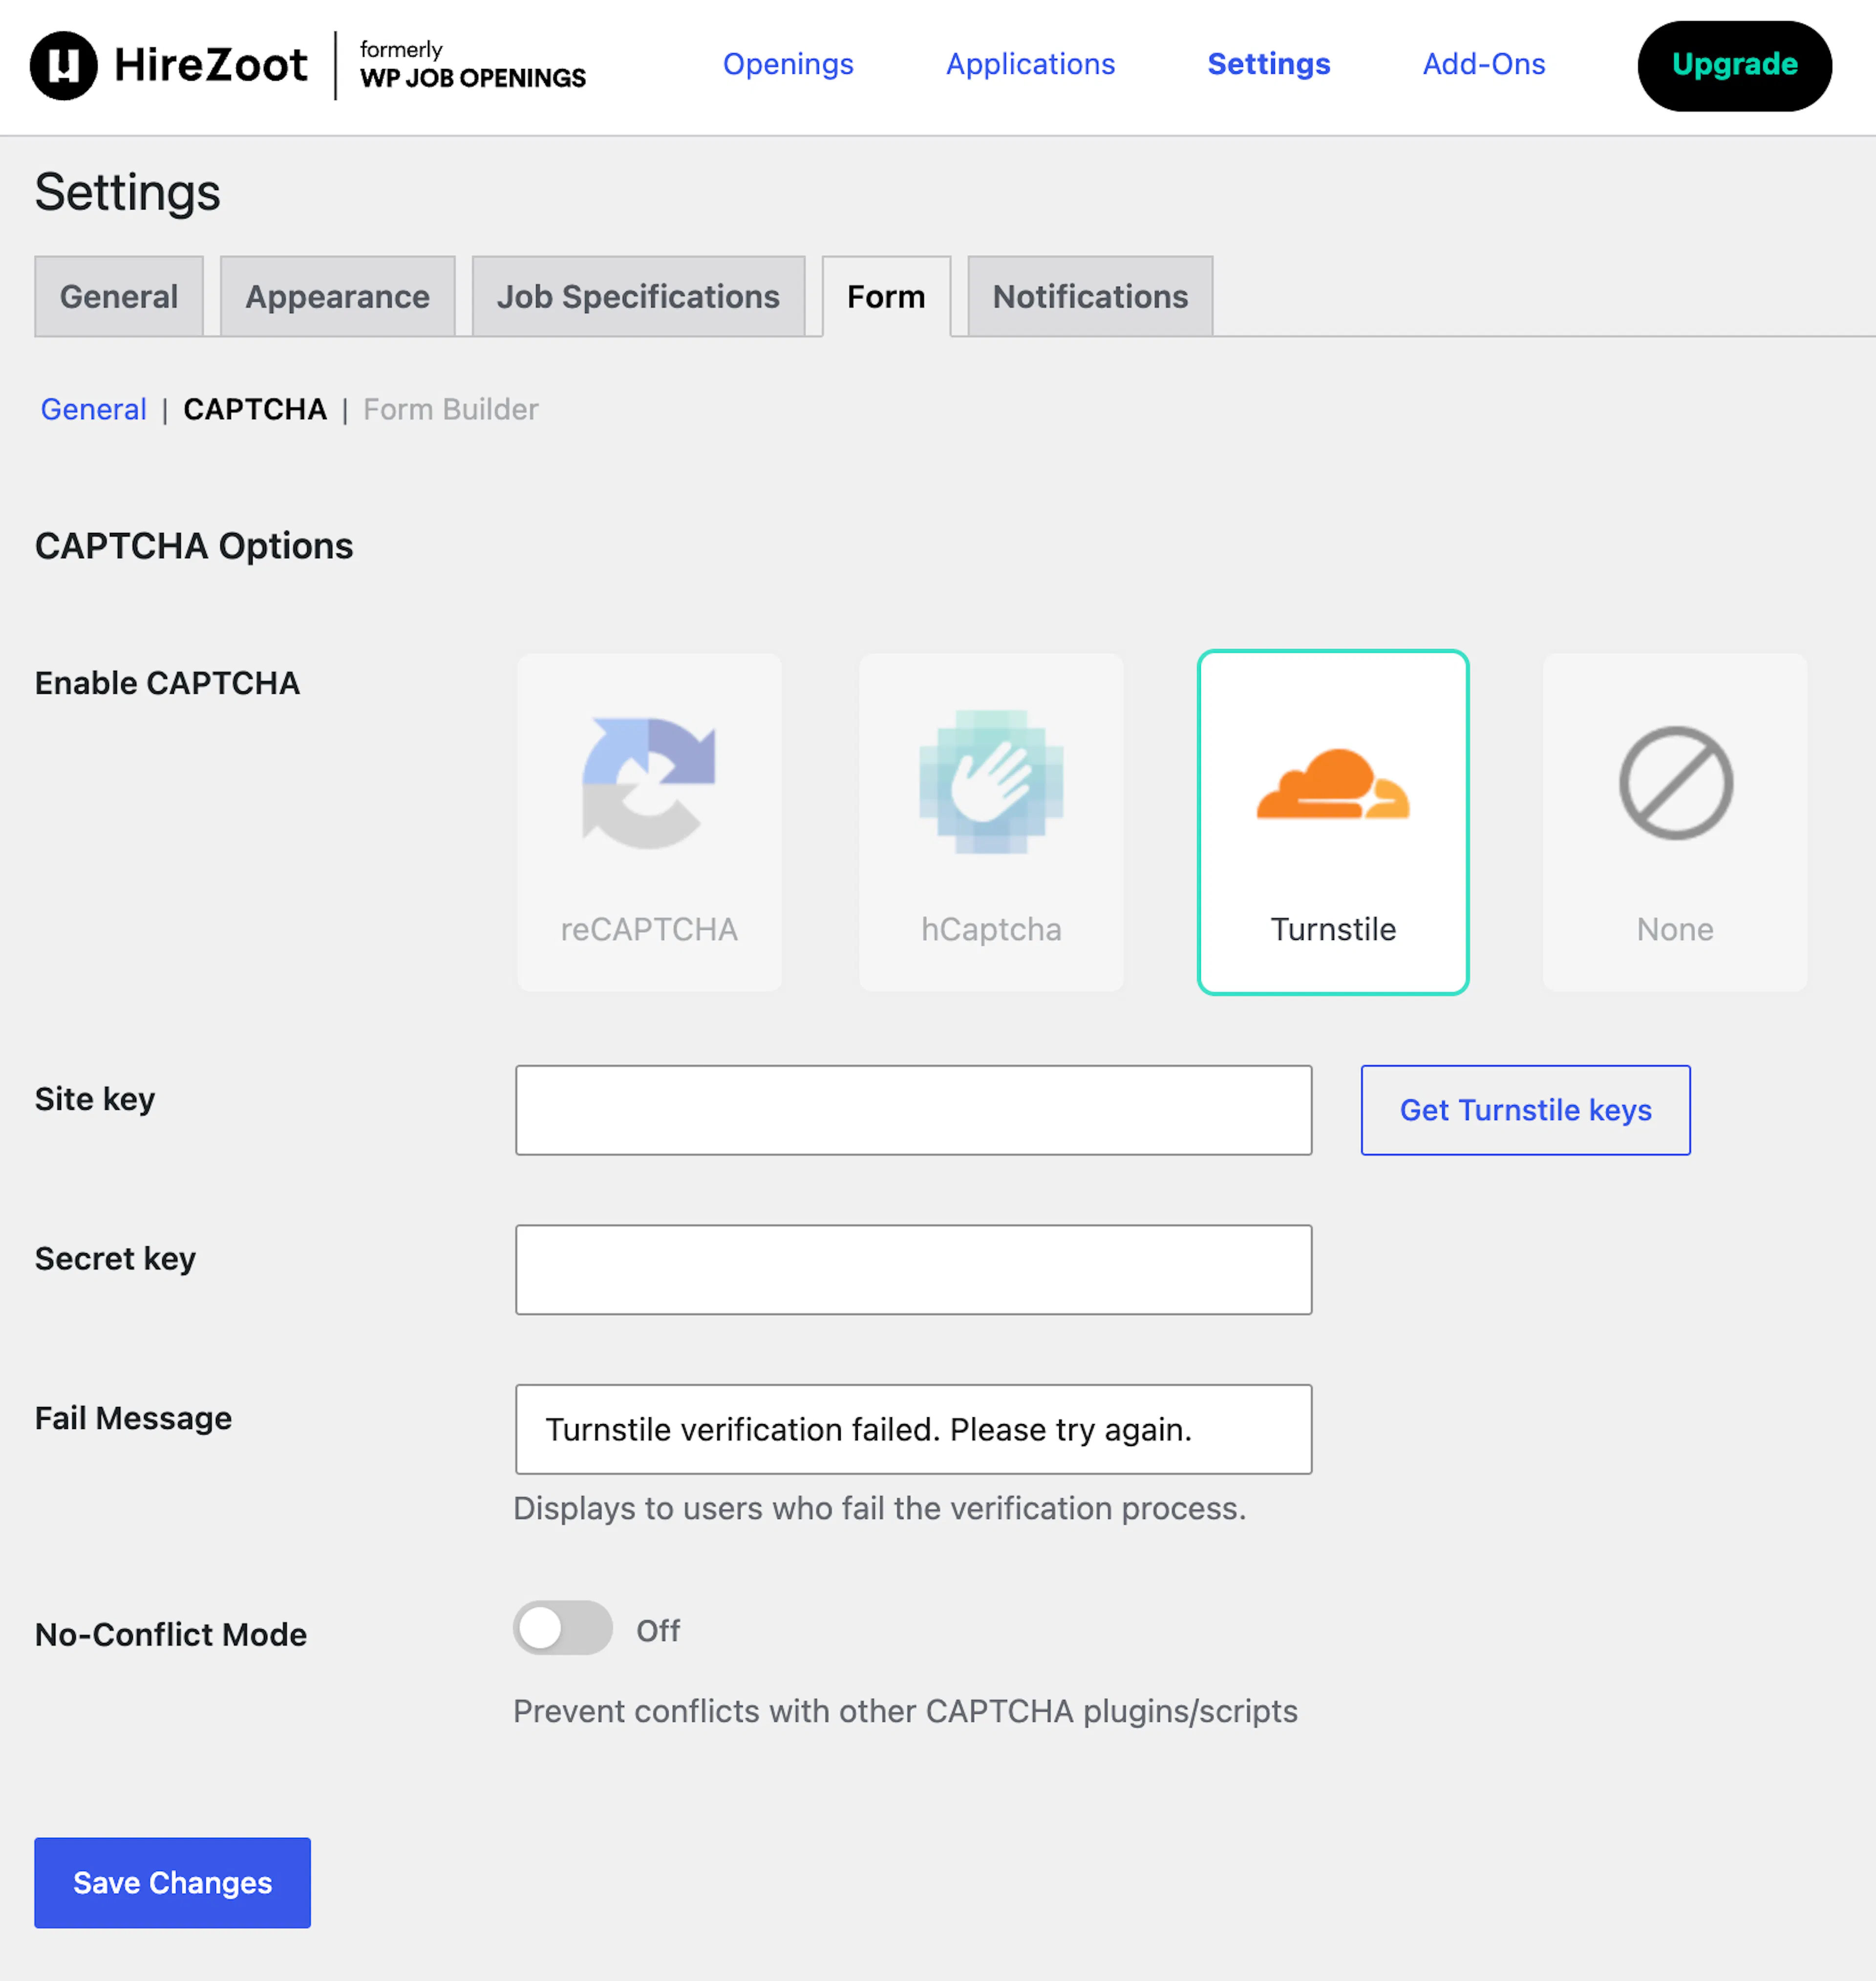This screenshot has width=1876, height=1981.
Task: Click the No-Conflict Mode label
Action: click(x=171, y=1634)
